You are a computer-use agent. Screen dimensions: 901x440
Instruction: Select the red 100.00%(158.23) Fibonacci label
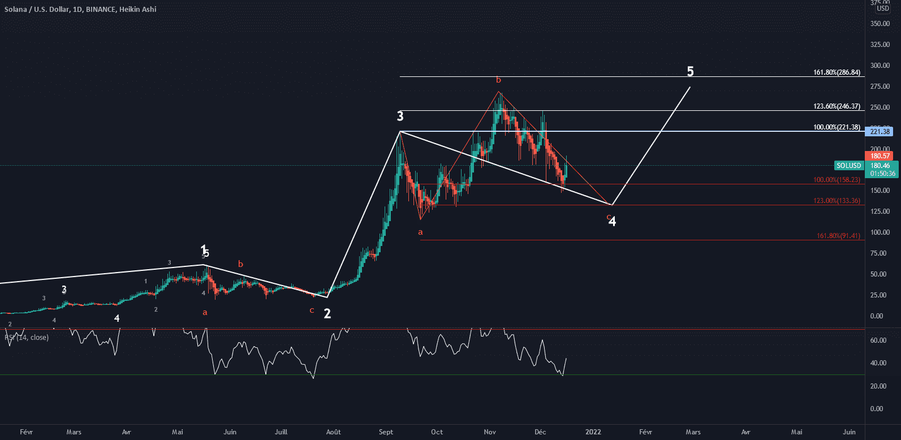(837, 180)
